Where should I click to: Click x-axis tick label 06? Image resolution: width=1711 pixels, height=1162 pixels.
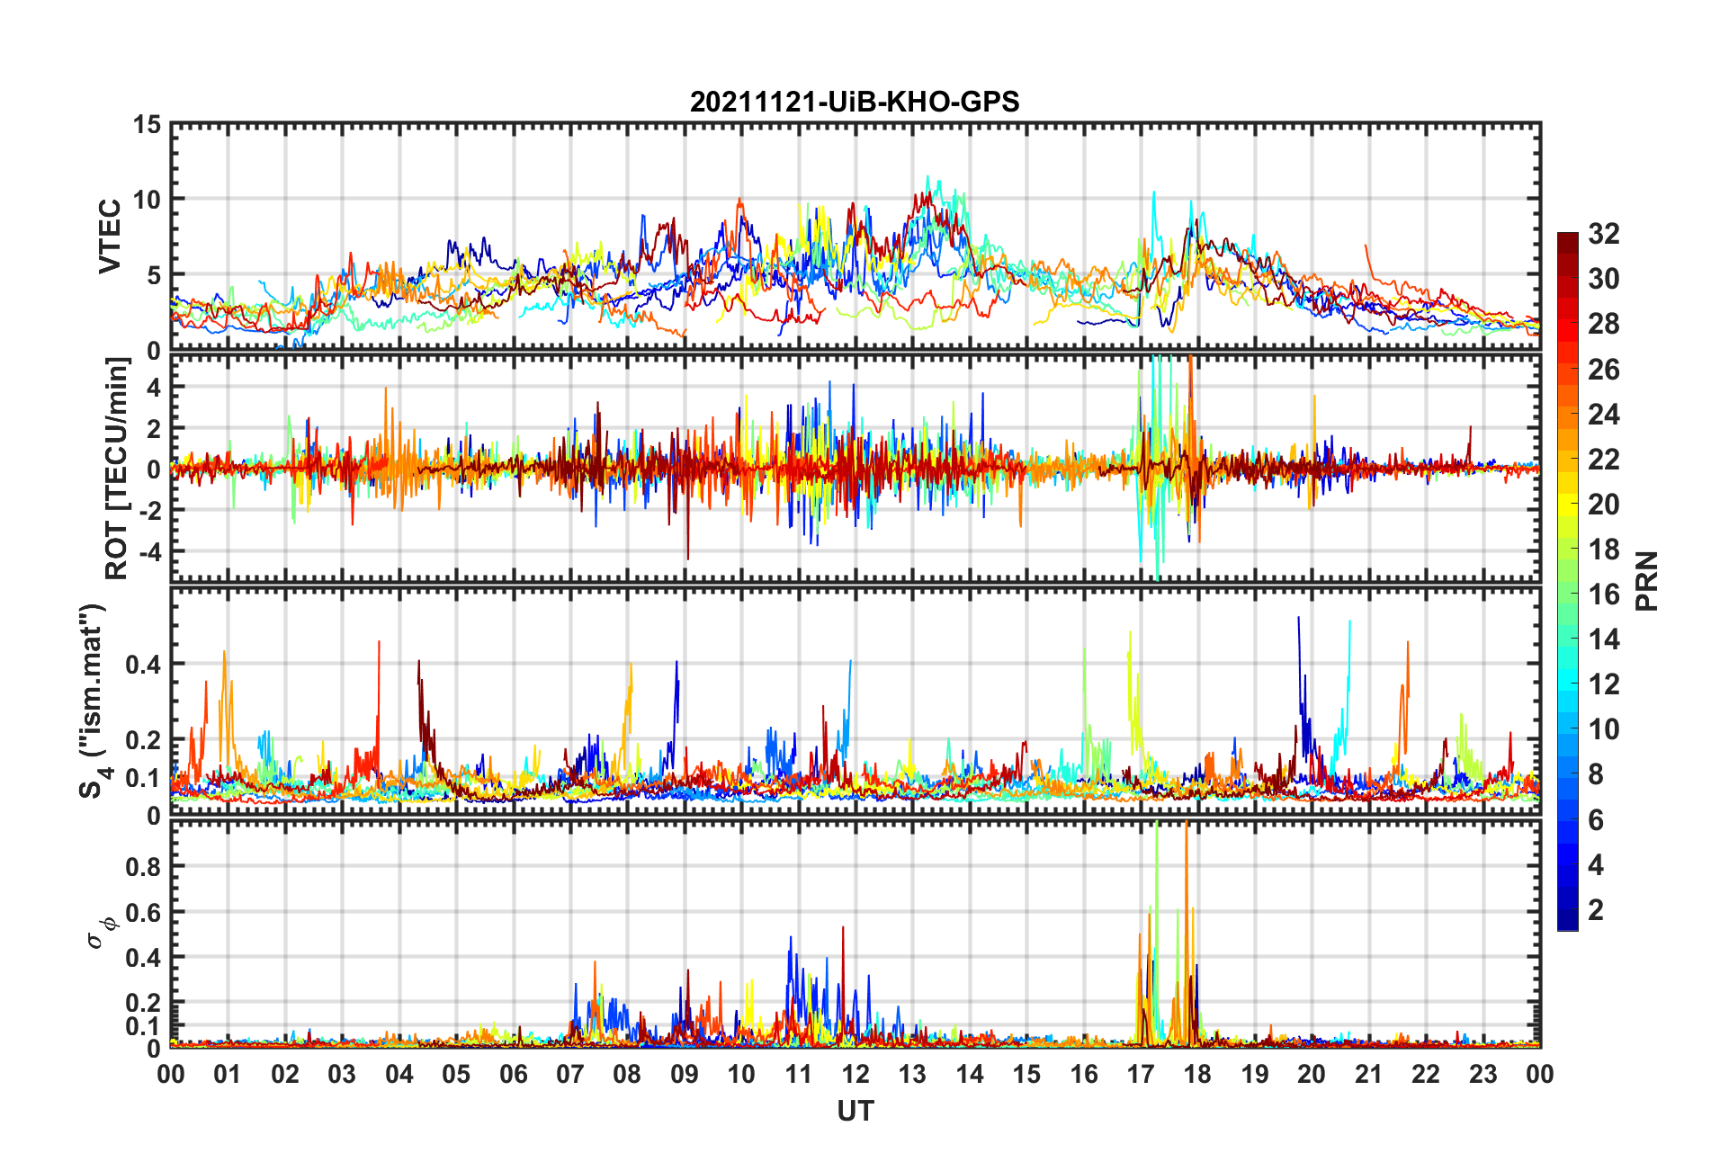point(513,1074)
